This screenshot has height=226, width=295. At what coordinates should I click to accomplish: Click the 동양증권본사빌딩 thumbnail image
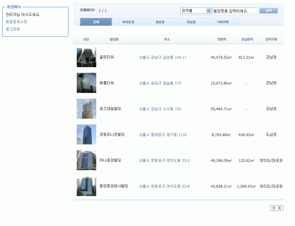tap(86, 186)
